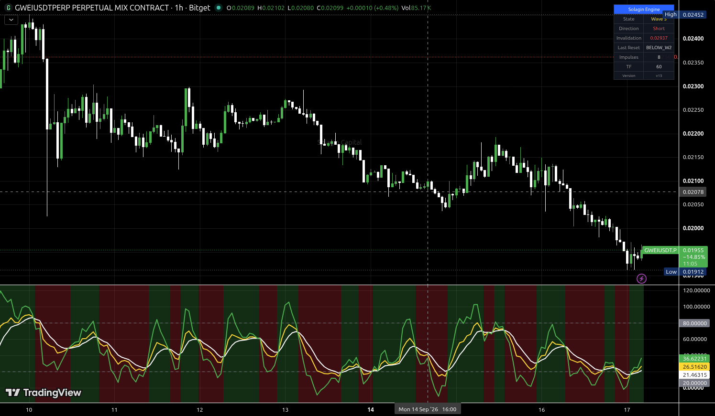Click the 0.01955 last price label
Image resolution: width=715 pixels, height=416 pixels.
[x=693, y=250]
